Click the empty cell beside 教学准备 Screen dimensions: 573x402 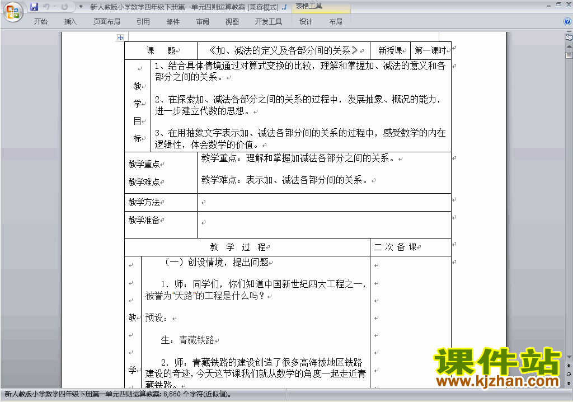click(x=324, y=225)
